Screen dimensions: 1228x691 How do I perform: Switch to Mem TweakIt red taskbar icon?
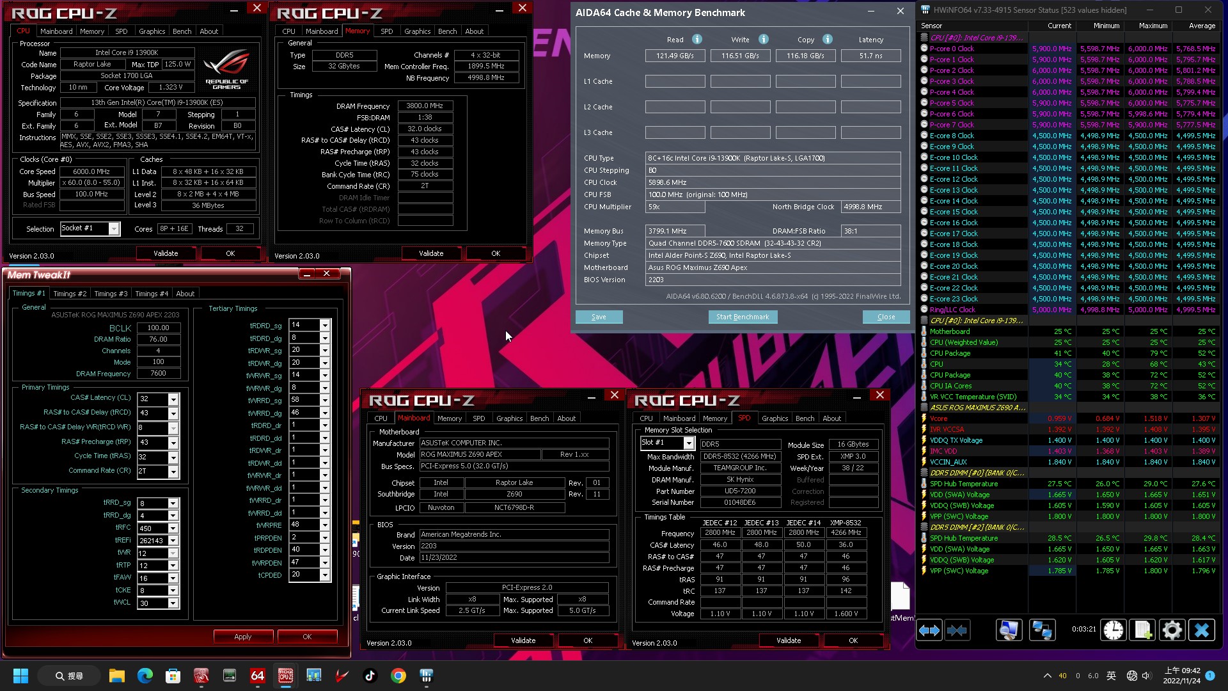(x=201, y=676)
